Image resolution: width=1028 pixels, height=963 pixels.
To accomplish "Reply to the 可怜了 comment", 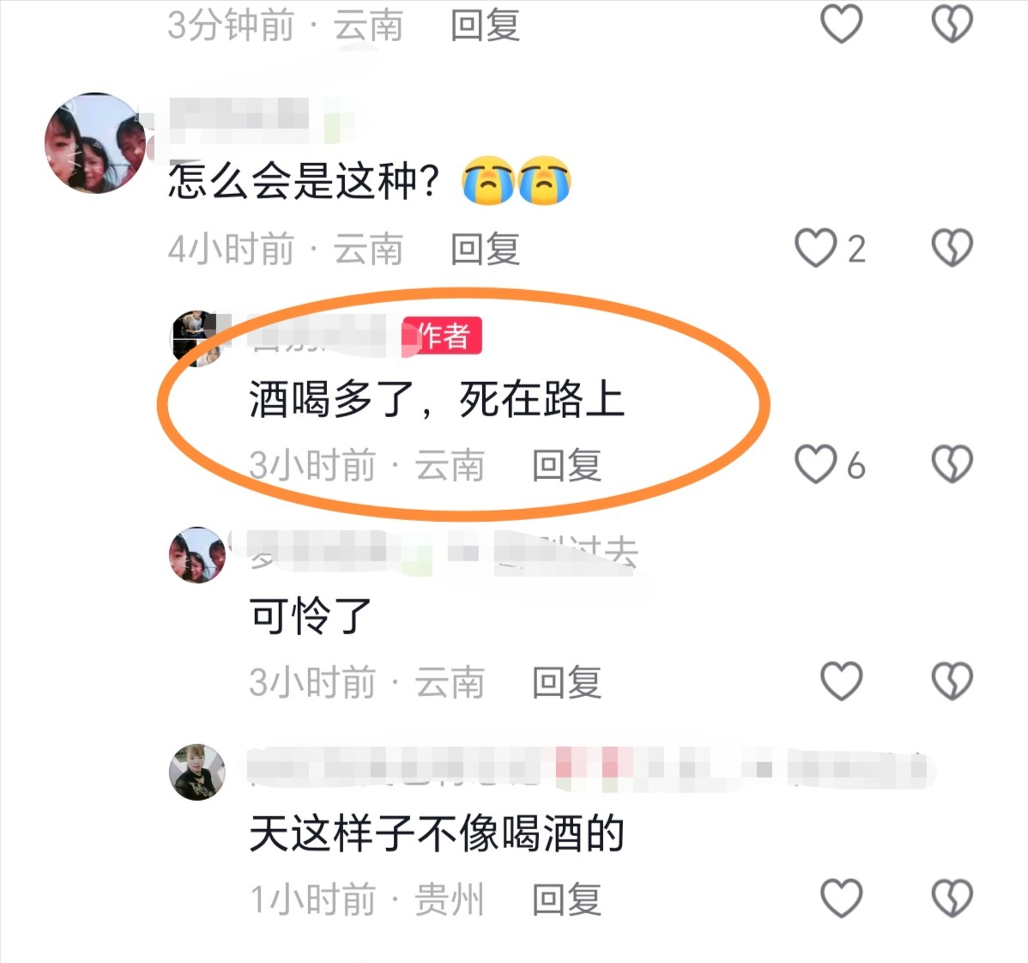I will coord(566,681).
